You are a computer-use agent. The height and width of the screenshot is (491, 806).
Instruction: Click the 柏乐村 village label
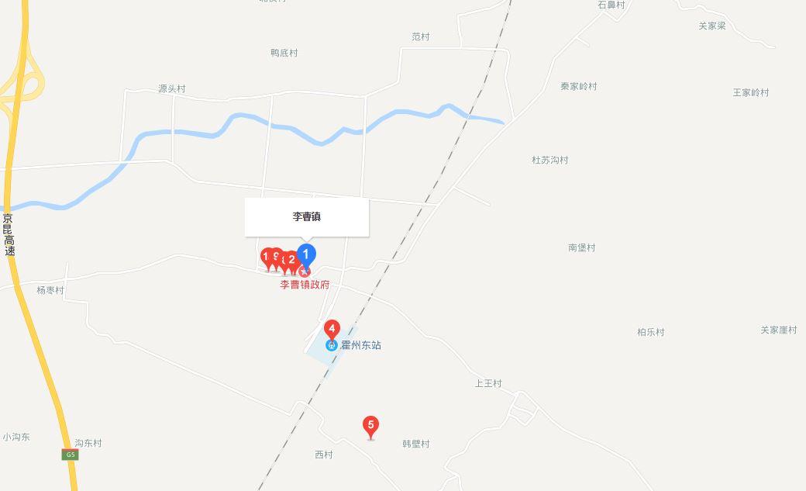tap(651, 332)
